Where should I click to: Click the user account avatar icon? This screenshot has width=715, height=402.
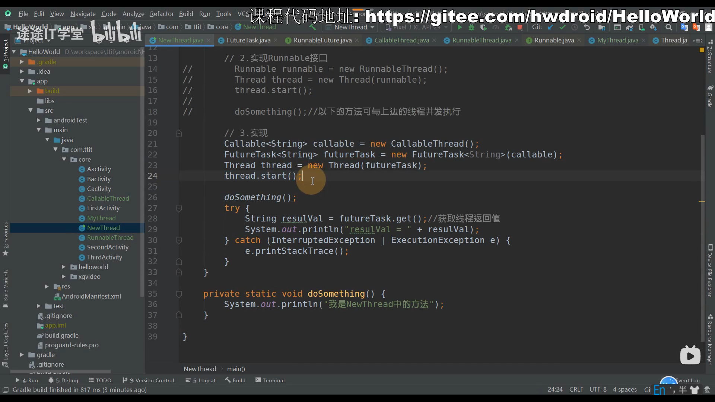(x=709, y=27)
